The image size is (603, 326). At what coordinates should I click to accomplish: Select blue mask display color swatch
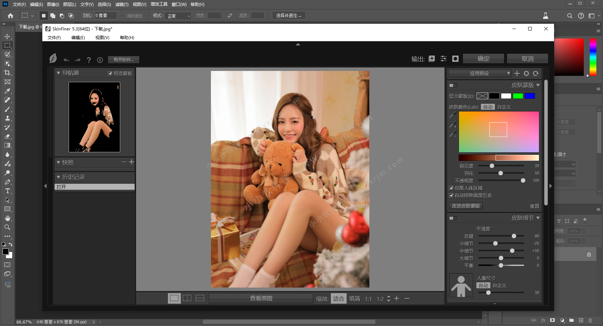coord(530,96)
